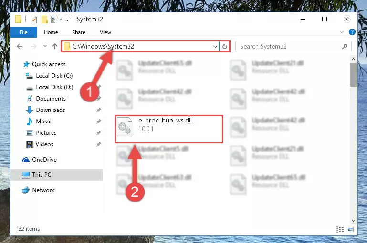The height and width of the screenshot is (243, 367).
Task: Click the Videos film icon
Action: 30,145
